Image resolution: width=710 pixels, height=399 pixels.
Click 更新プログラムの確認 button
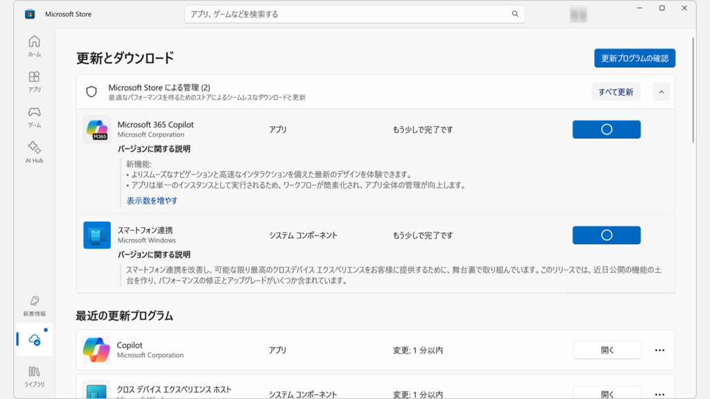pos(634,58)
